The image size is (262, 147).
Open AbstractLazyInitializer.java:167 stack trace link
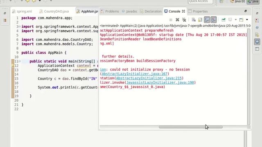[x=135, y=74]
